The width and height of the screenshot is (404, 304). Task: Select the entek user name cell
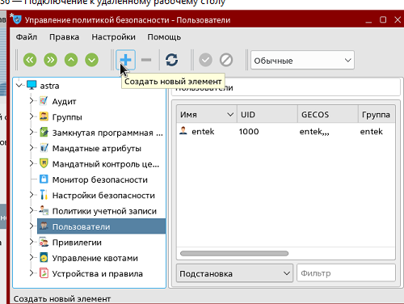click(203, 132)
